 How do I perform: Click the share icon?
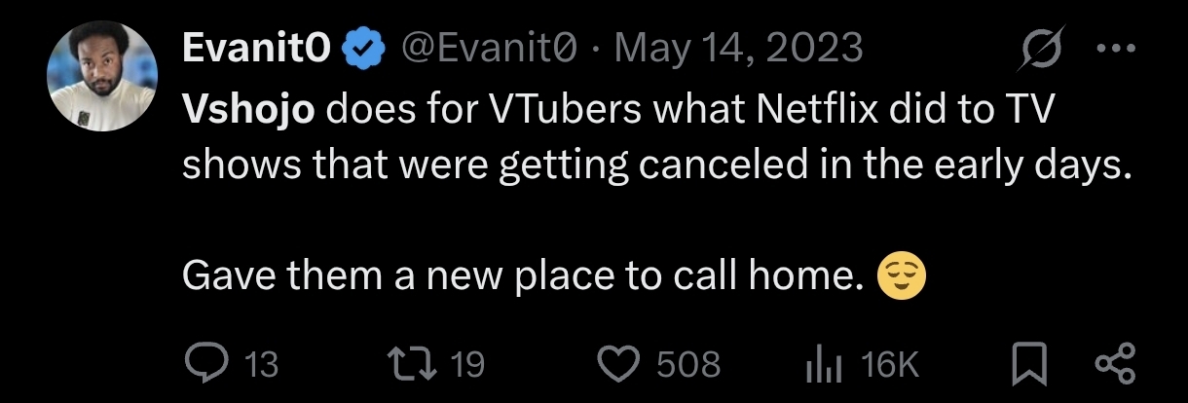(x=1115, y=364)
